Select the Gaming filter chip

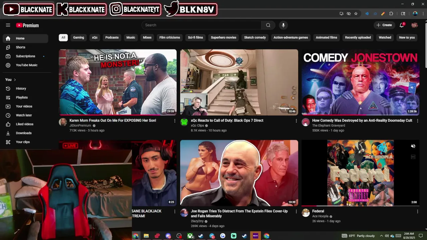(79, 37)
